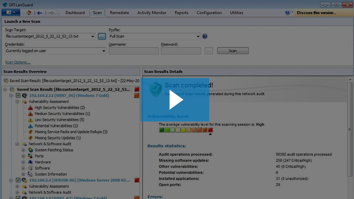Navigate back with the left arrow
Screen dimensions: 354x199
[x=40, y=13]
